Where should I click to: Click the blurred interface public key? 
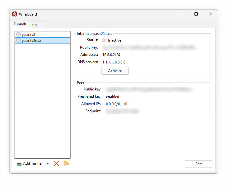(149, 47)
